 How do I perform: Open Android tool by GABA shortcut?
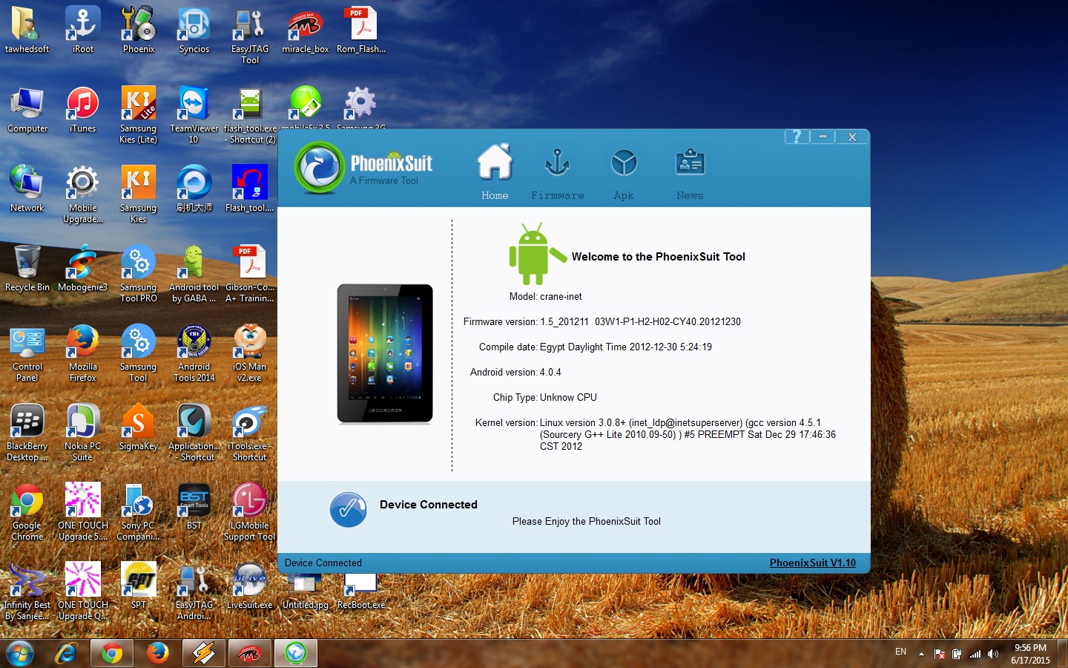194,274
